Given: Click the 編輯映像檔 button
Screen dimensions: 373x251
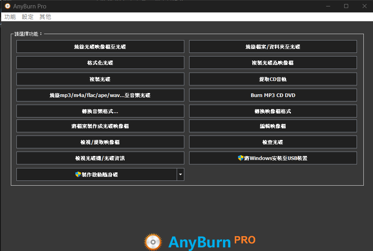Looking at the screenshot, I should [x=273, y=126].
